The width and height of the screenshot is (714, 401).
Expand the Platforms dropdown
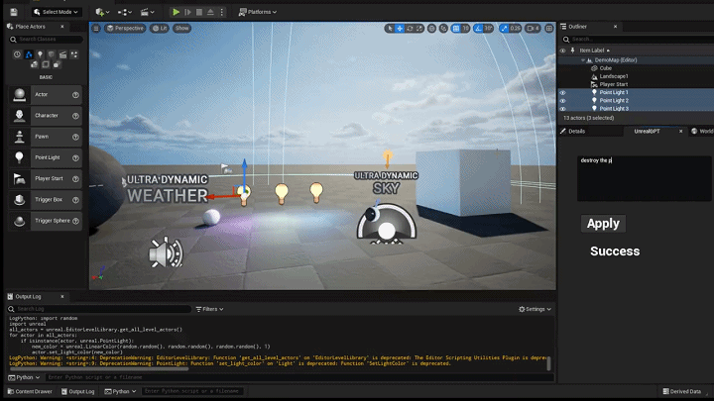pos(256,12)
